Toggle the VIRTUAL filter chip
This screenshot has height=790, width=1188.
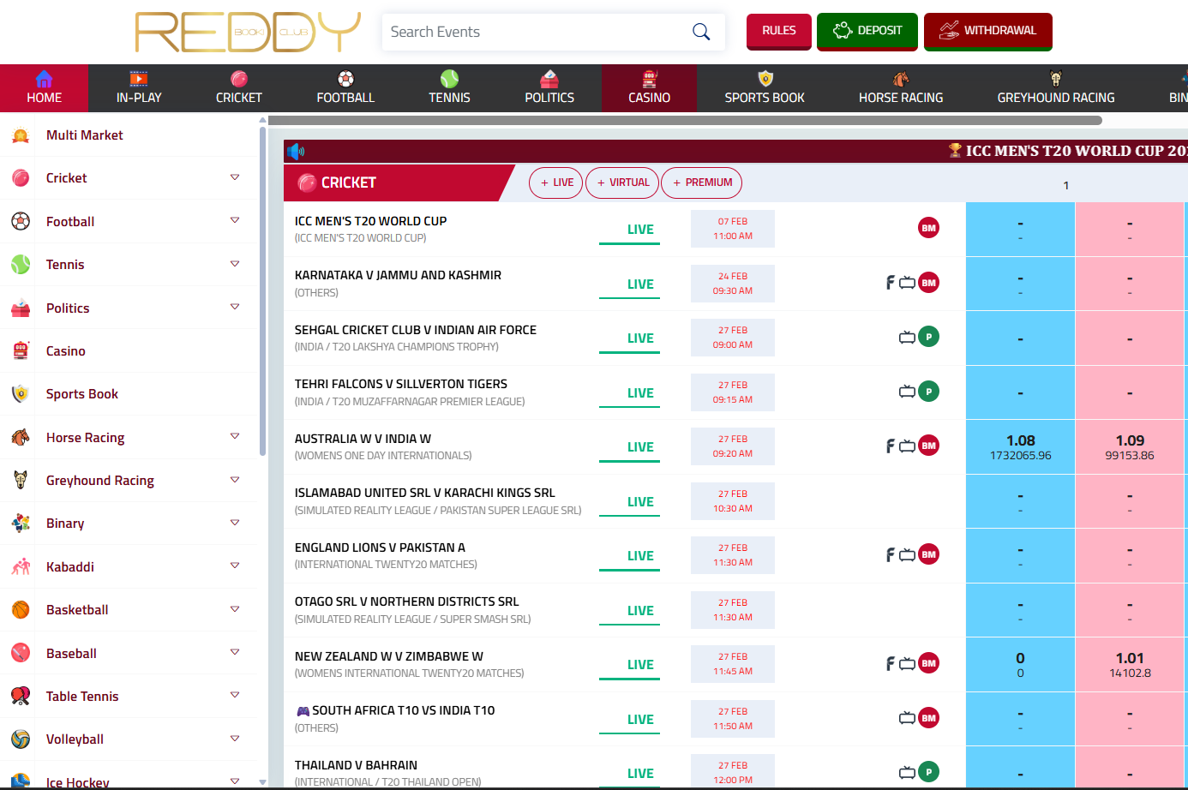622,183
